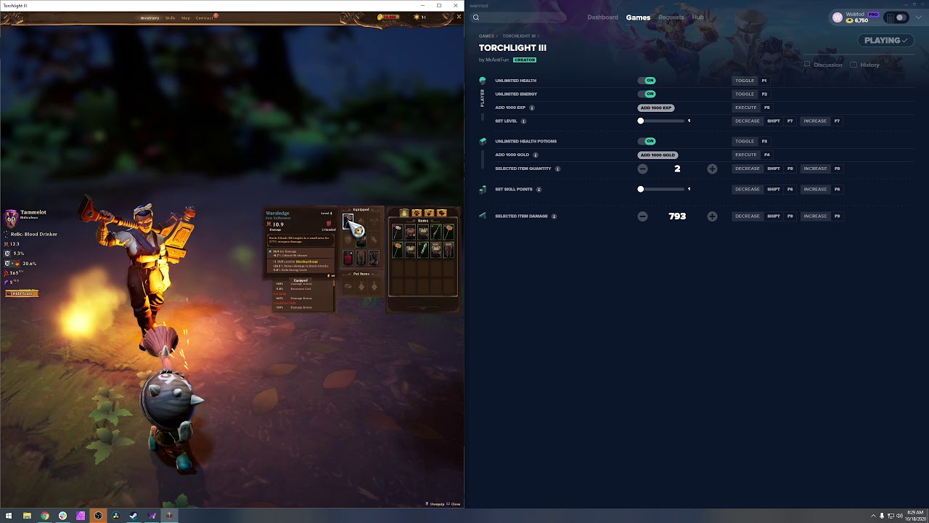Select equipped Warsledge weapon slot in game
This screenshot has width=929, height=523.
[348, 221]
